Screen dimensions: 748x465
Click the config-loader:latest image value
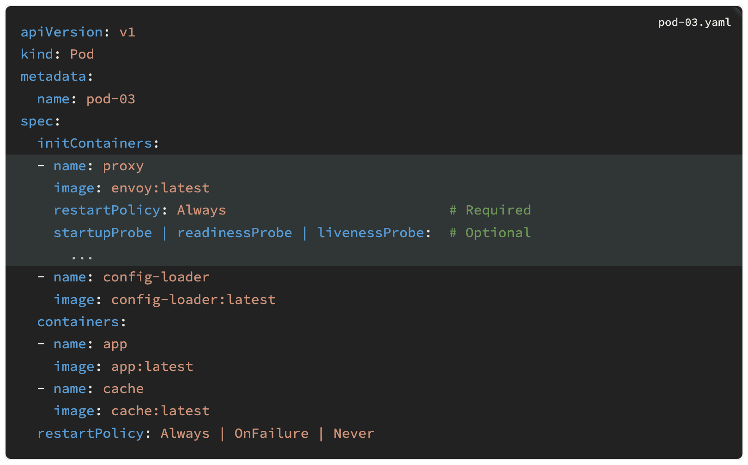click(x=193, y=300)
